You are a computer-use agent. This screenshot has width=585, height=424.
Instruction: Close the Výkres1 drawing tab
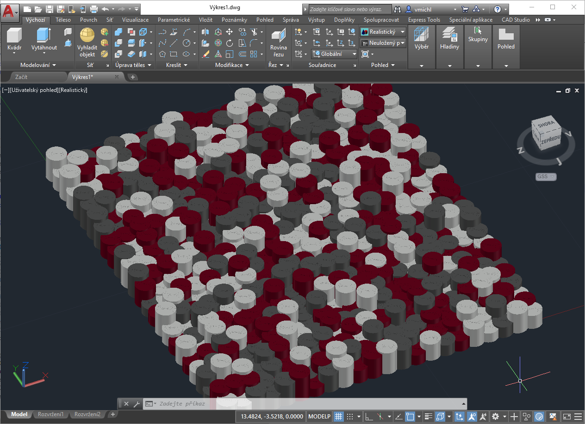tap(117, 77)
